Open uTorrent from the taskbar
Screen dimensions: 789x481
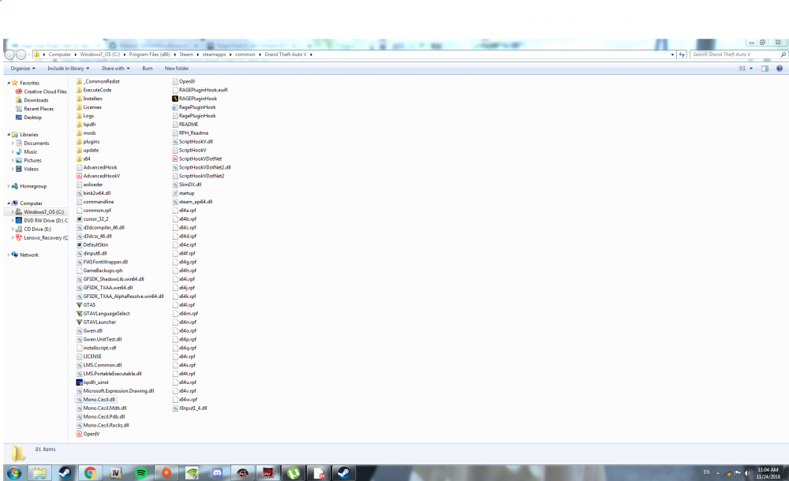click(294, 473)
